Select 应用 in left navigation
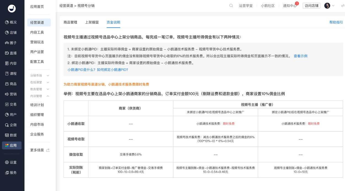The height and width of the screenshot is (191, 345). 12,146
